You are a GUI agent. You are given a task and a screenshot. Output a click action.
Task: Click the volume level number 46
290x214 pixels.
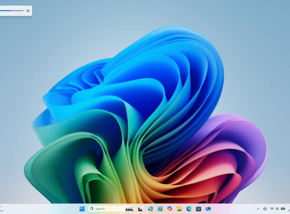28,11
